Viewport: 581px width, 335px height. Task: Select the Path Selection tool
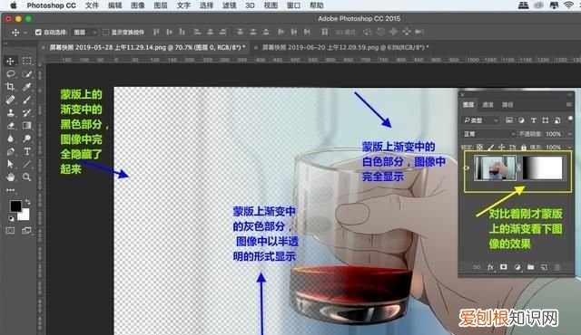click(x=10, y=165)
